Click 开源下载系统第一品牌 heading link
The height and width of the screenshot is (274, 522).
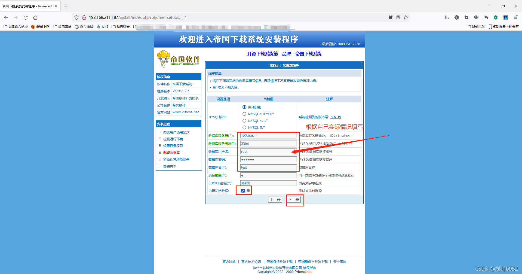point(284,54)
